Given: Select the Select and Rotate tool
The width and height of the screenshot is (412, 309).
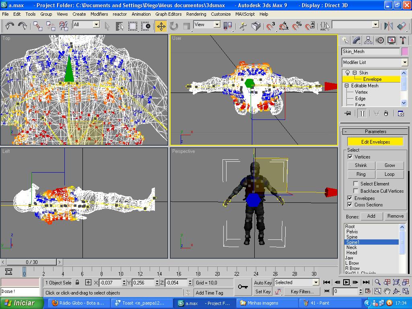Looking at the screenshot, I should 174,26.
